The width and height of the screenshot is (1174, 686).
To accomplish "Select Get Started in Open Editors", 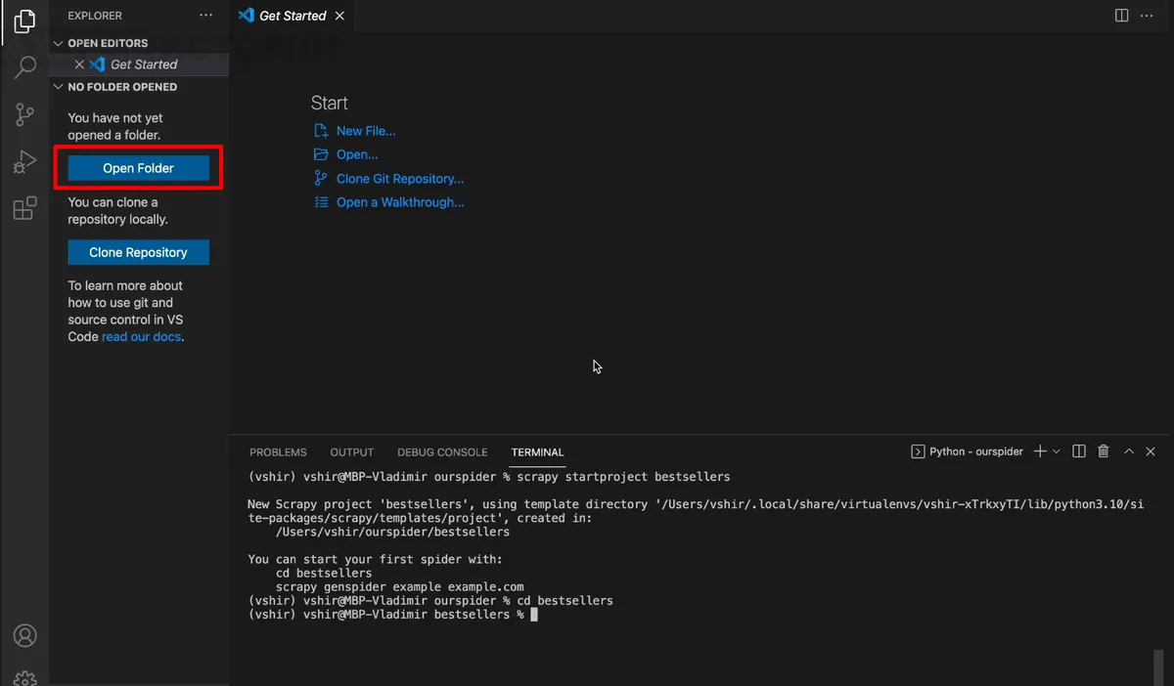I will click(139, 64).
